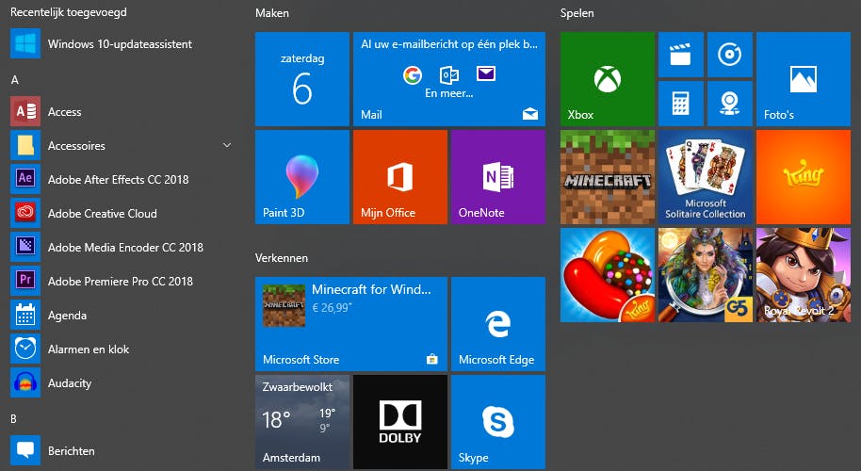Open the Amsterdam weather tile
Screen dimensions: 861x471
coord(302,422)
